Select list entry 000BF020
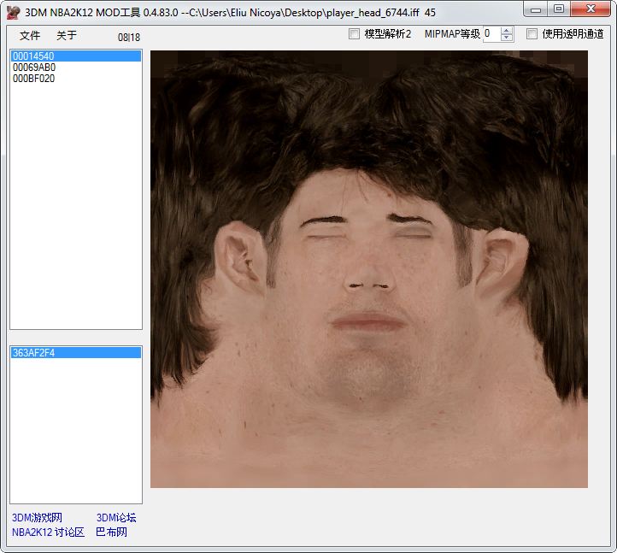 click(75, 79)
